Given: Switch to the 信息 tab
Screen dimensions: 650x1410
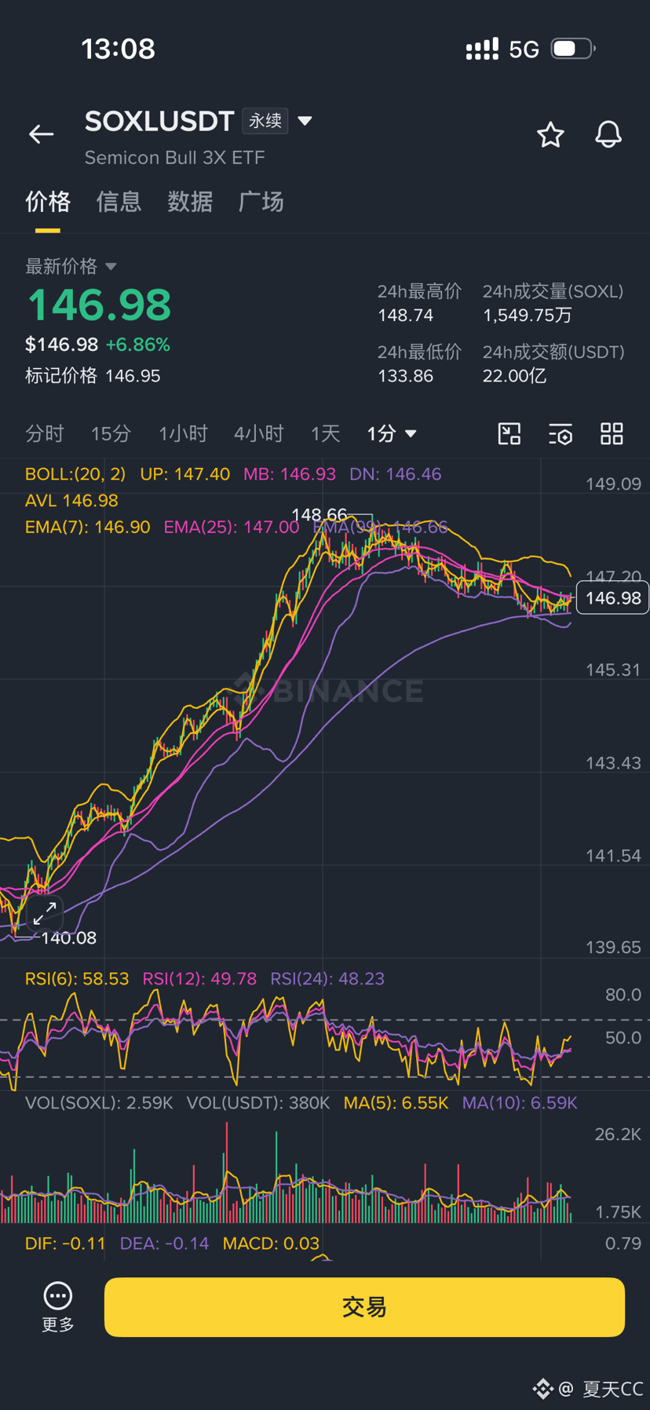Looking at the screenshot, I should tap(119, 202).
